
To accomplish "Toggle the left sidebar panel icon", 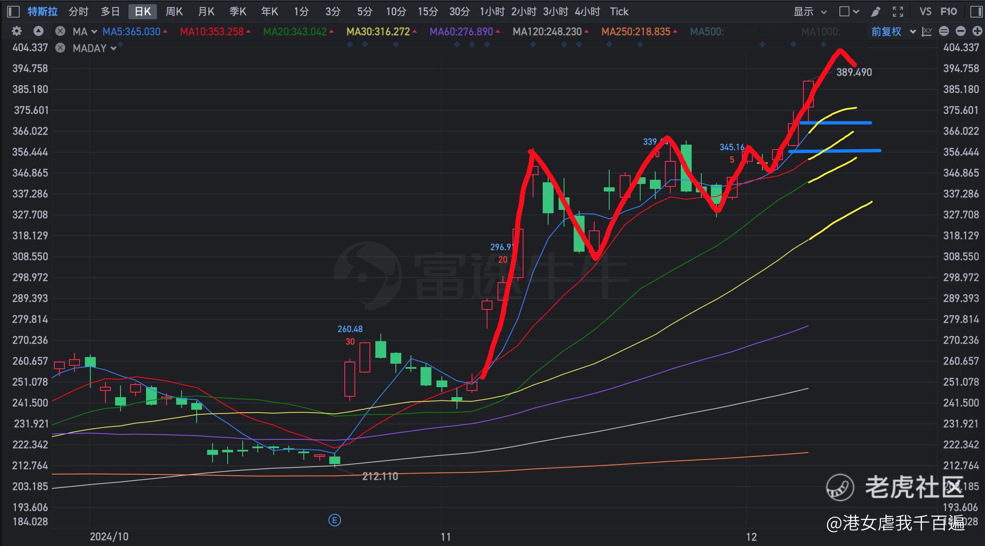I will point(13,12).
